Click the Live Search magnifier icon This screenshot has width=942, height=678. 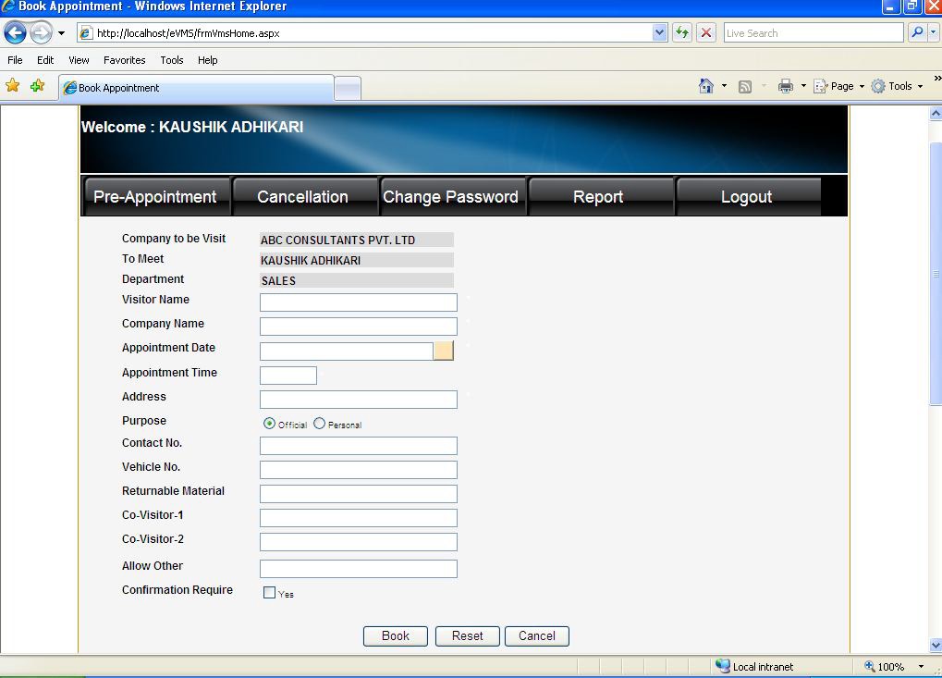pyautogui.click(x=916, y=32)
